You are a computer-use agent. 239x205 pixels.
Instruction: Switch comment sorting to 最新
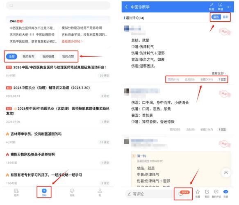coord(225,17)
